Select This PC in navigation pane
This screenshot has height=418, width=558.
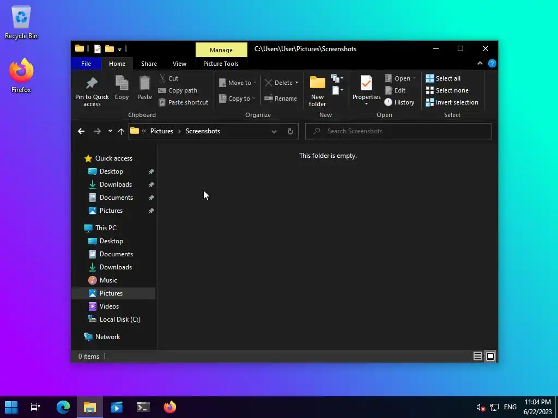point(106,228)
